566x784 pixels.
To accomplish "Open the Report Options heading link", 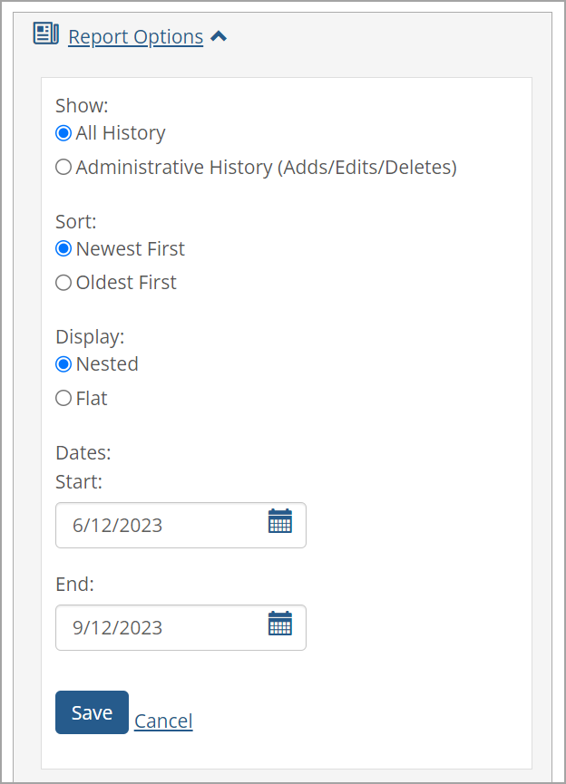I will click(x=134, y=36).
